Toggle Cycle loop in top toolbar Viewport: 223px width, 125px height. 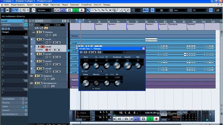[63, 10]
